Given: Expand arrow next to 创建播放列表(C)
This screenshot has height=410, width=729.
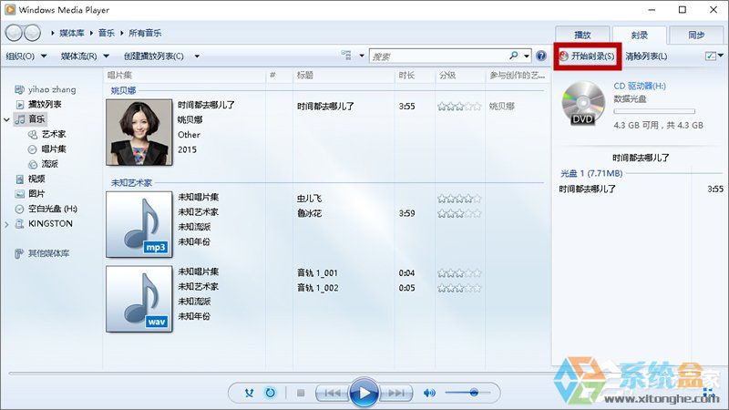Looking at the screenshot, I should point(197,56).
